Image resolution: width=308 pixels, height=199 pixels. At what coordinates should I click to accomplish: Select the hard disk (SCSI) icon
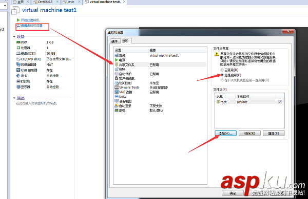(x=18, y=53)
